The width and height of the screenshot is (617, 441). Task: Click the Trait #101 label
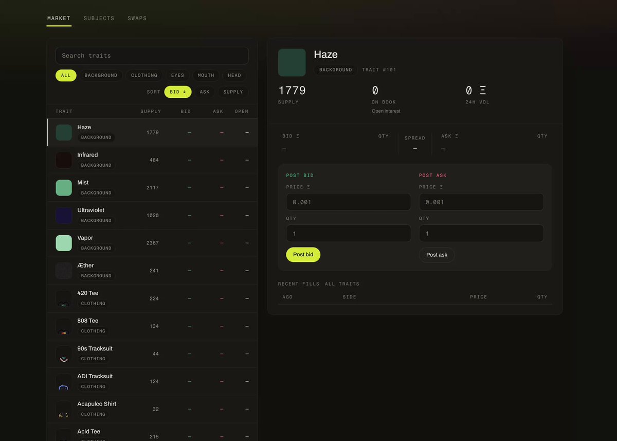point(379,70)
